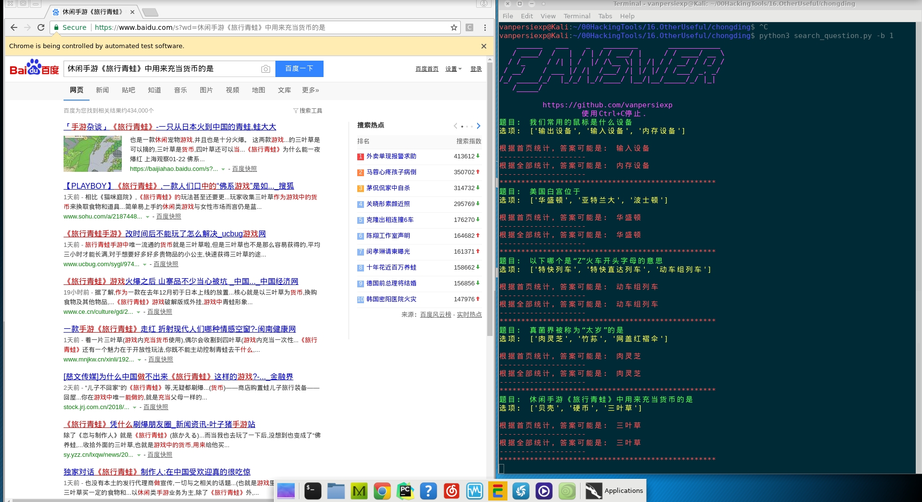Open the 【PLAYBOY】 sohu search result
Viewport: 922px width, 502px height.
(179, 186)
